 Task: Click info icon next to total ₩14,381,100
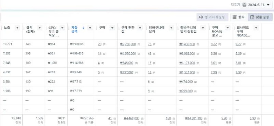pos(205,119)
